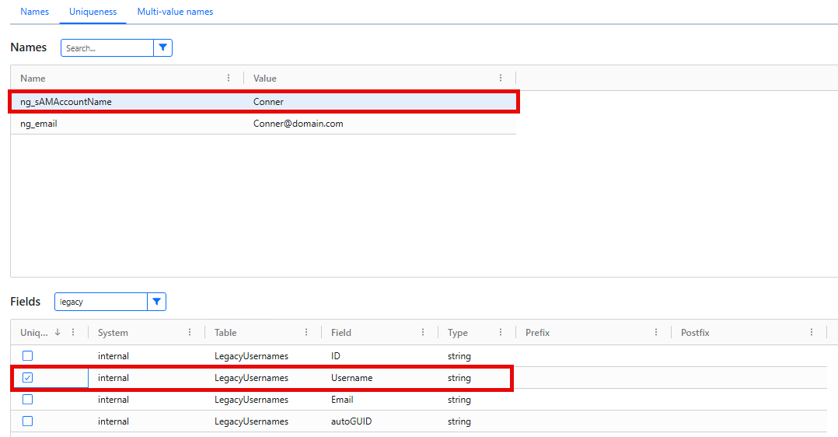
Task: Sort by the Name column header
Action: point(33,78)
